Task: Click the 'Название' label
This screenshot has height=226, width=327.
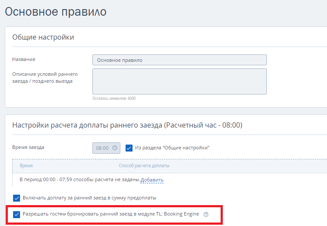Action: 24,59
